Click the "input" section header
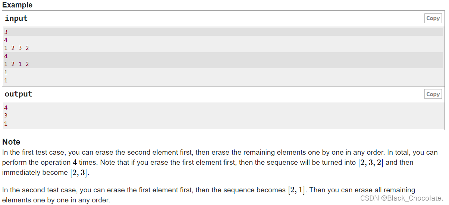449x205 pixels. 16,18
